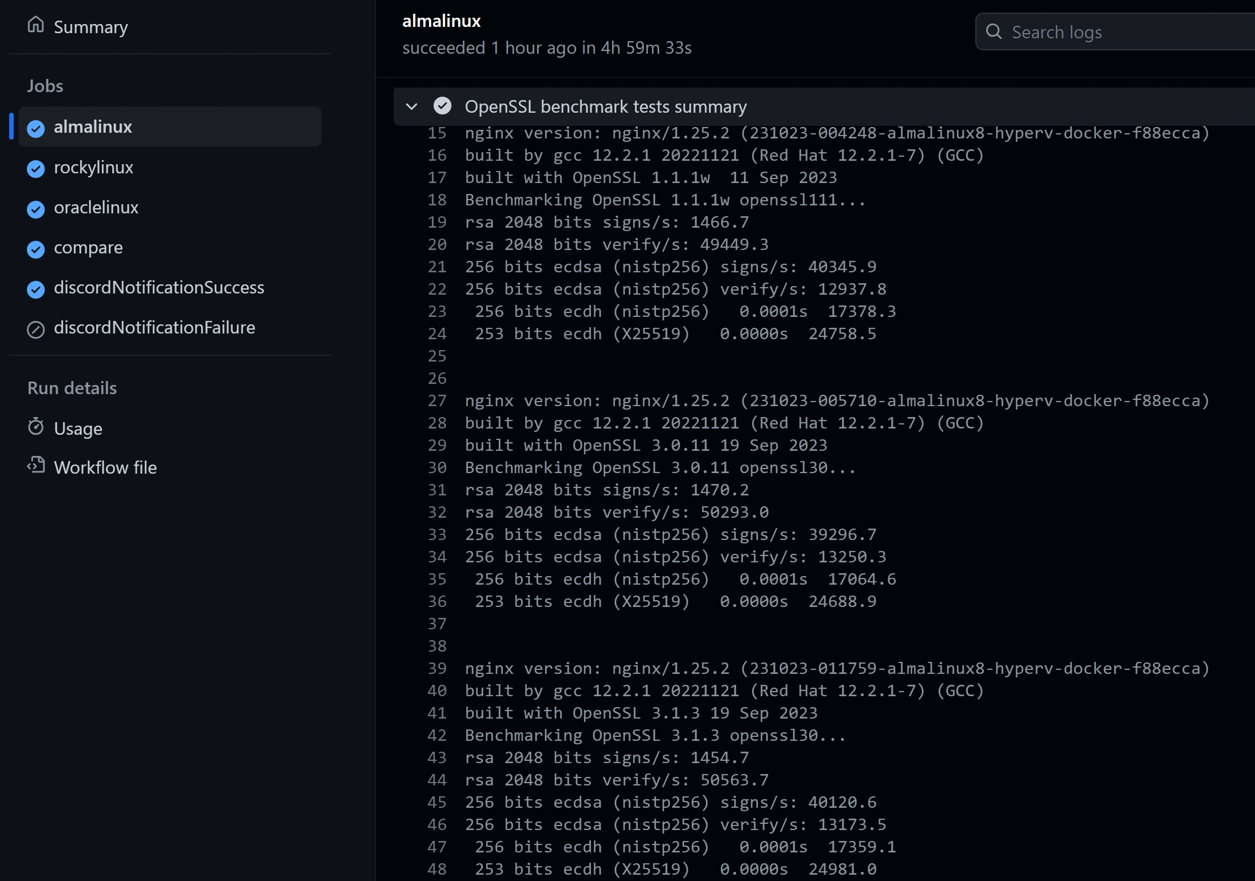Click the oraclelinux job status check icon
Image resolution: width=1255 pixels, height=881 pixels.
[36, 209]
